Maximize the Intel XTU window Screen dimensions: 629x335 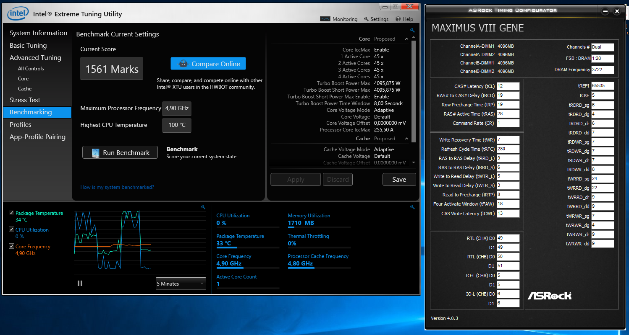[395, 6]
